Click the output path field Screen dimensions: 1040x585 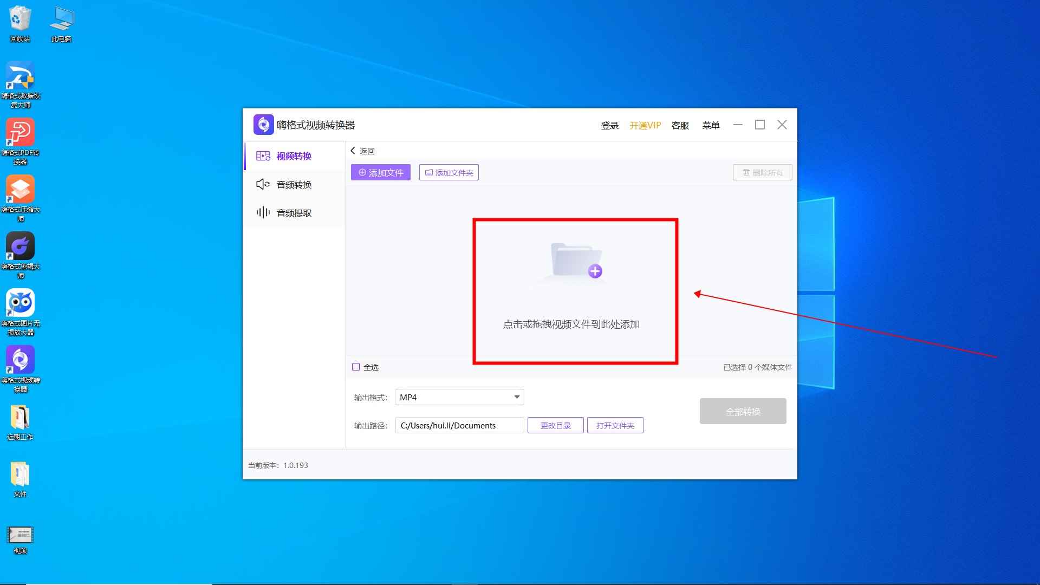point(459,425)
